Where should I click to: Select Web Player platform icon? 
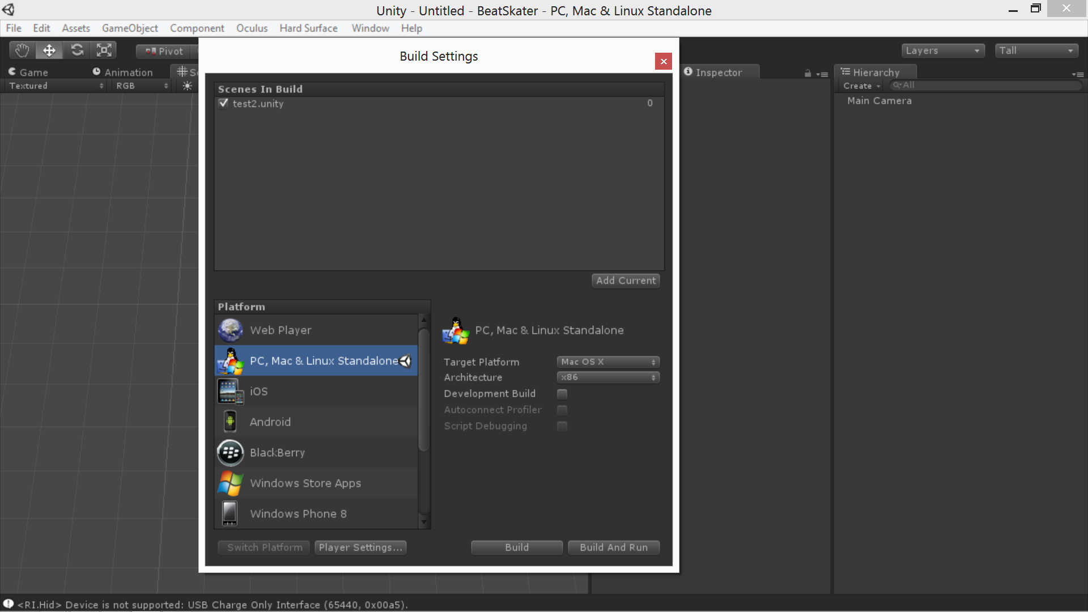[230, 330]
